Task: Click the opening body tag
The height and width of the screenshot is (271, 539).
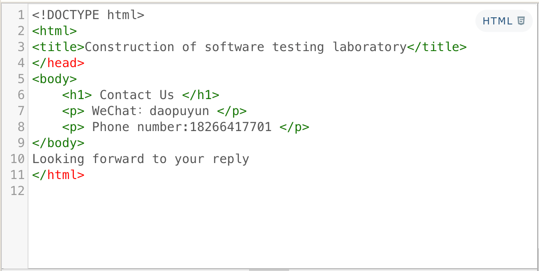Action: 54,79
